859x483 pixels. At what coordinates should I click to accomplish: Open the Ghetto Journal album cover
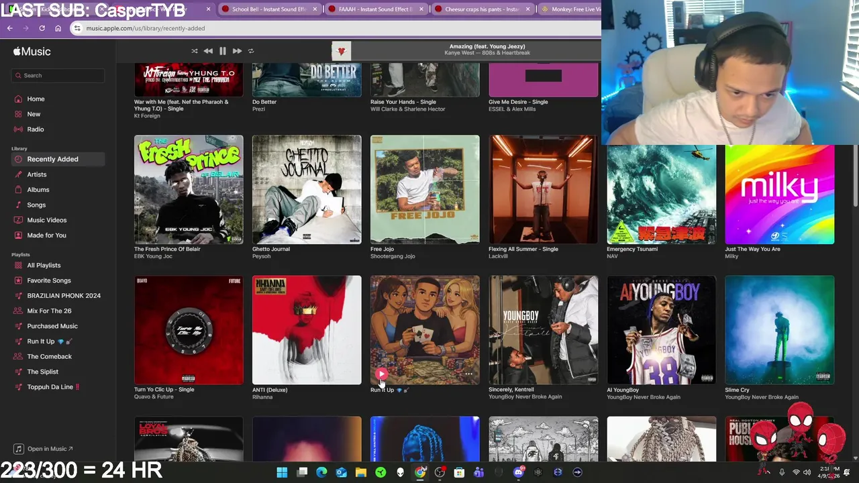pyautogui.click(x=307, y=189)
